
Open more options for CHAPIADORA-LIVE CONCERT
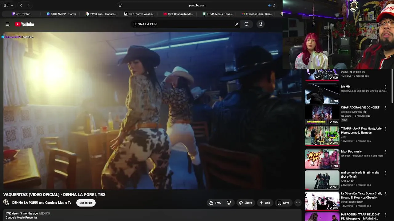click(386, 108)
